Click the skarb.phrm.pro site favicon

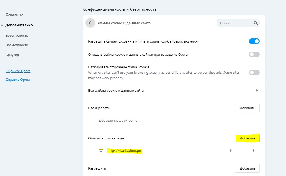tap(101, 151)
